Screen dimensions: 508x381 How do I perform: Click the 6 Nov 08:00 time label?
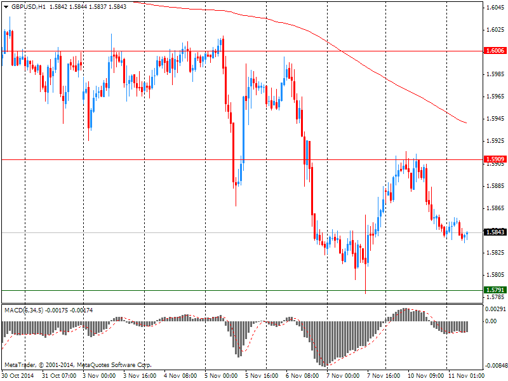coord(302,376)
